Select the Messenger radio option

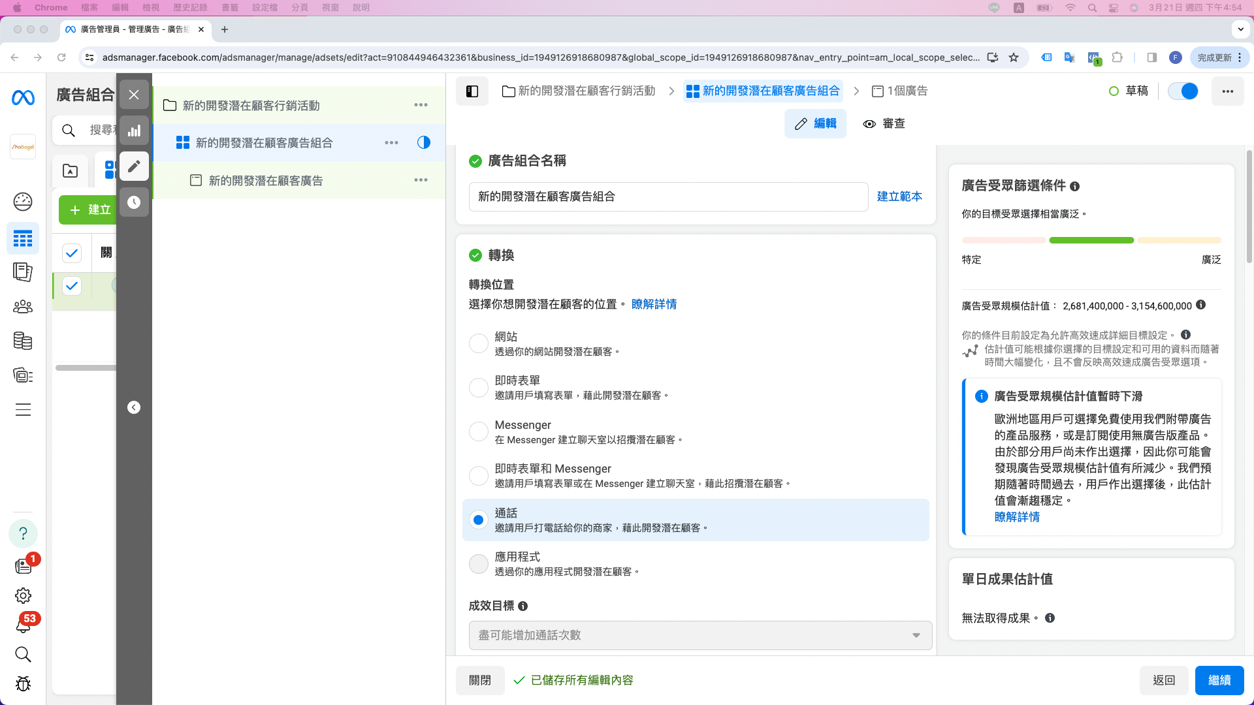coord(479,431)
